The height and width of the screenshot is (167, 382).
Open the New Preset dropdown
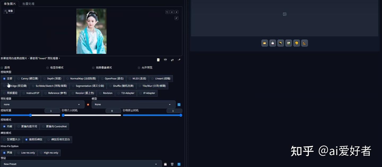click(x=81, y=164)
